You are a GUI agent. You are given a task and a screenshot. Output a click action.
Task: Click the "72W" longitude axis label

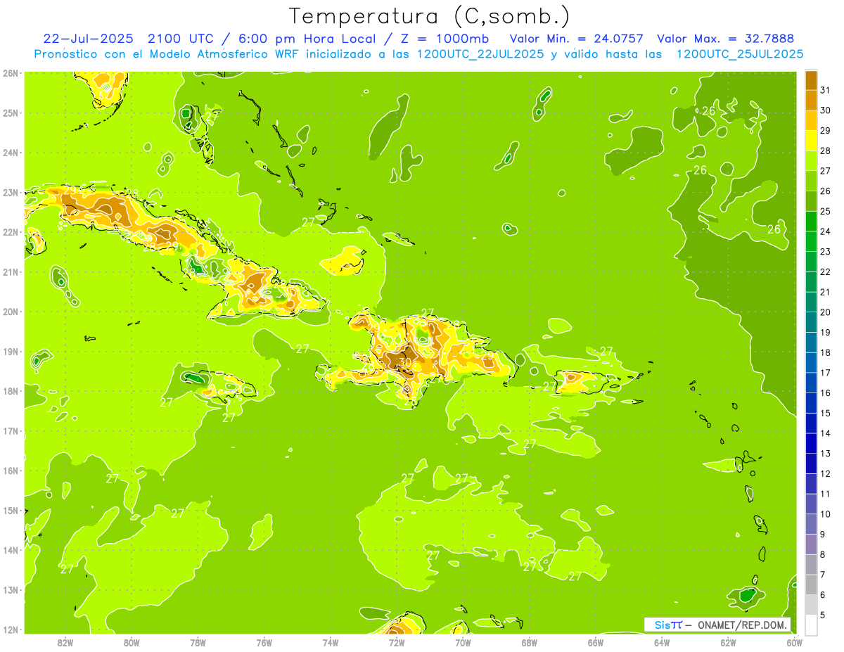397,642
